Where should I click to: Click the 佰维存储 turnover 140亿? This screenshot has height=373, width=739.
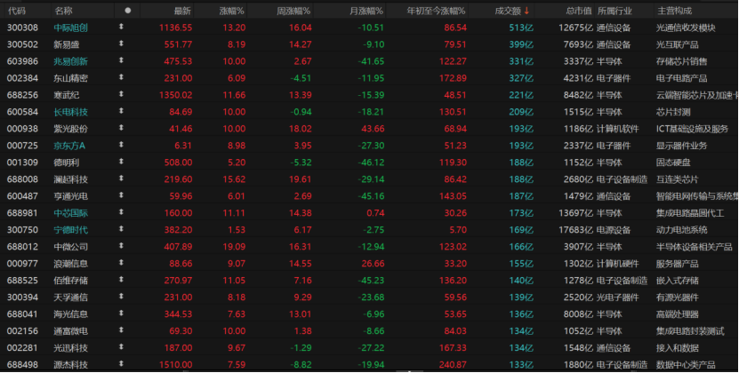click(x=521, y=281)
